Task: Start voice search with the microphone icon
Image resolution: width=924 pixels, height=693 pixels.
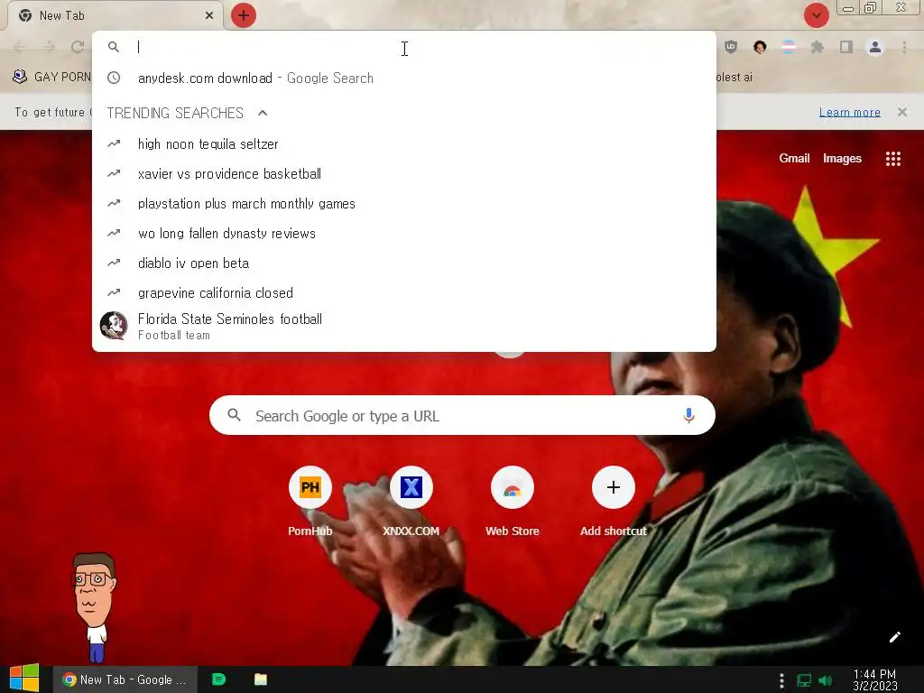Action: pyautogui.click(x=688, y=415)
